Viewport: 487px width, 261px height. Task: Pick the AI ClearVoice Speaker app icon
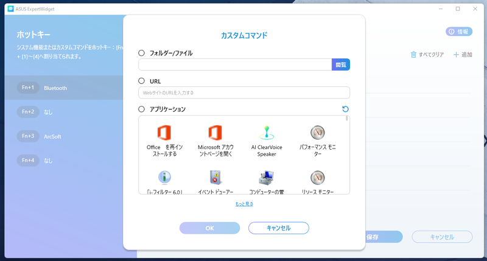click(x=267, y=133)
